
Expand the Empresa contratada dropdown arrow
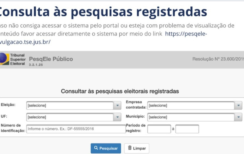click(238, 106)
